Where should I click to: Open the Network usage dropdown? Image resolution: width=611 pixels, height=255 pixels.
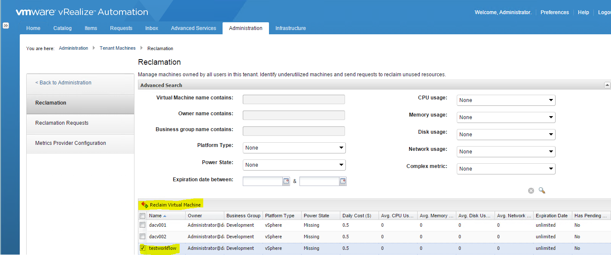(x=506, y=152)
